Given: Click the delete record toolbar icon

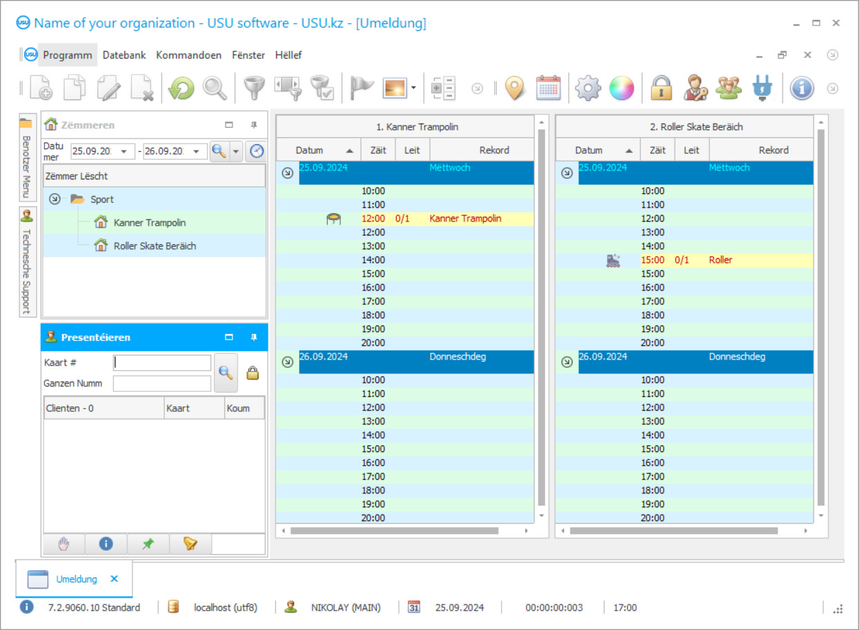Looking at the screenshot, I should coord(142,88).
